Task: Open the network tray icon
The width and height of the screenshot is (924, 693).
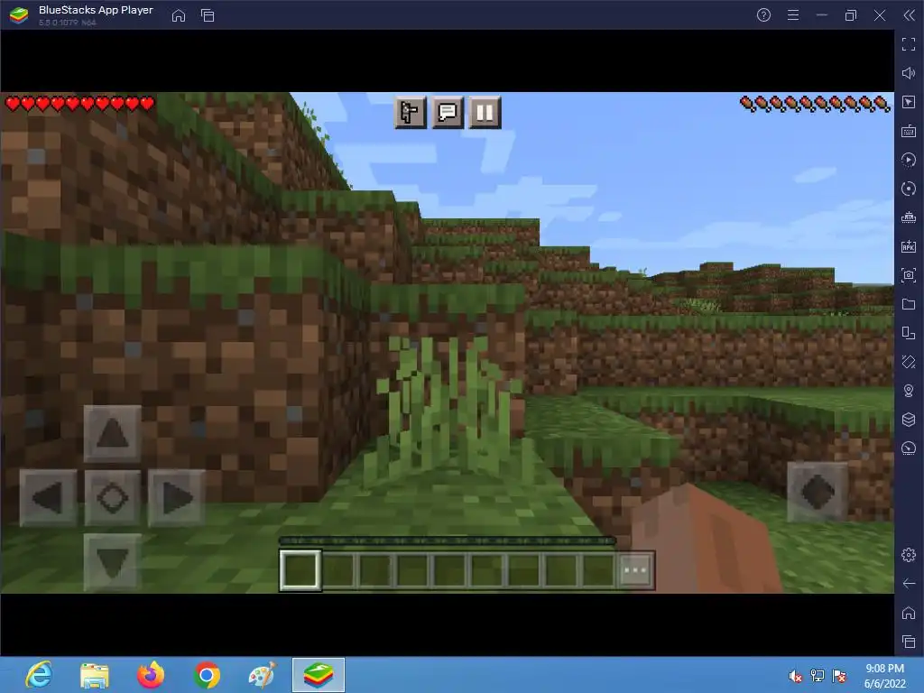Action: click(x=818, y=676)
